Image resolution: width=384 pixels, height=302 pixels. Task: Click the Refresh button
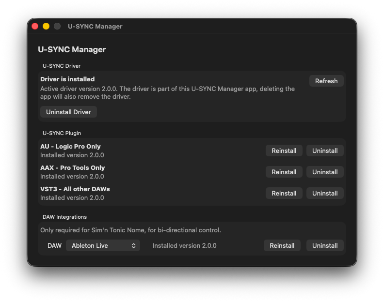(326, 81)
